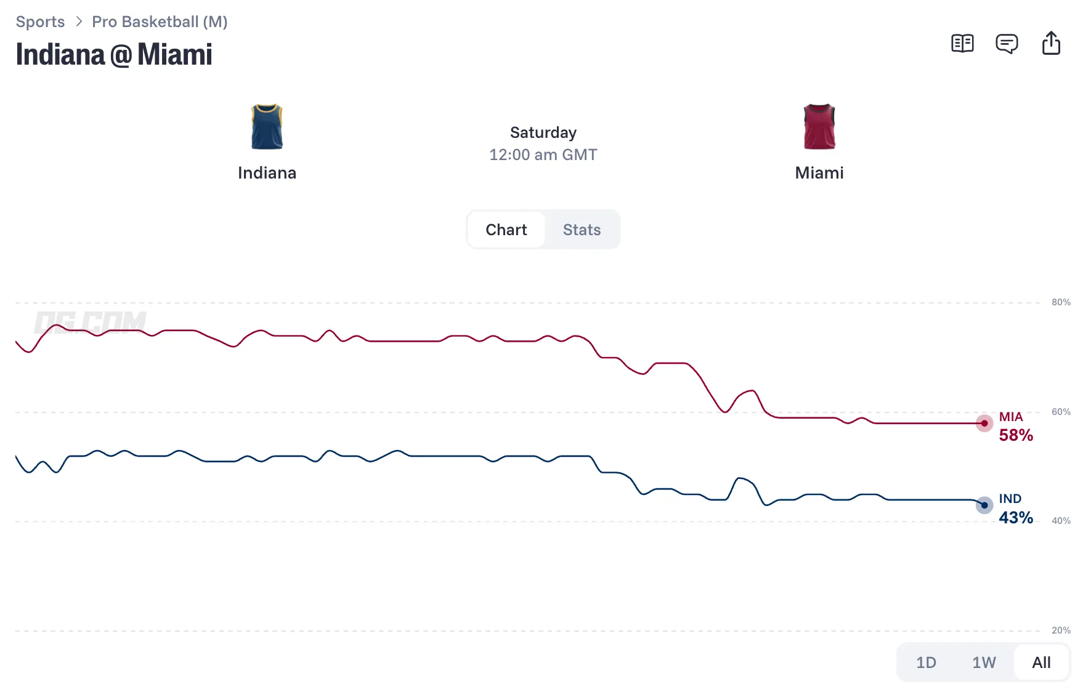Viewport: 1083px width, 692px height.
Task: Click the Miami red jersey icon
Action: coord(819,126)
